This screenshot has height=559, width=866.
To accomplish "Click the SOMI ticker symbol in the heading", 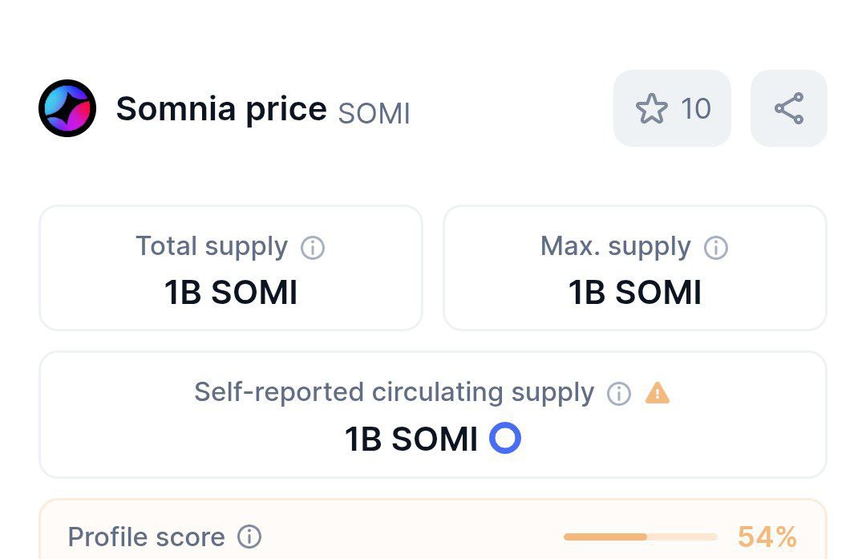I will tap(374, 114).
